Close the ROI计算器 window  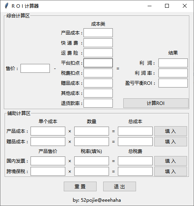pos(185,6)
